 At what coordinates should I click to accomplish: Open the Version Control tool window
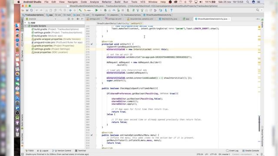click(62, 151)
